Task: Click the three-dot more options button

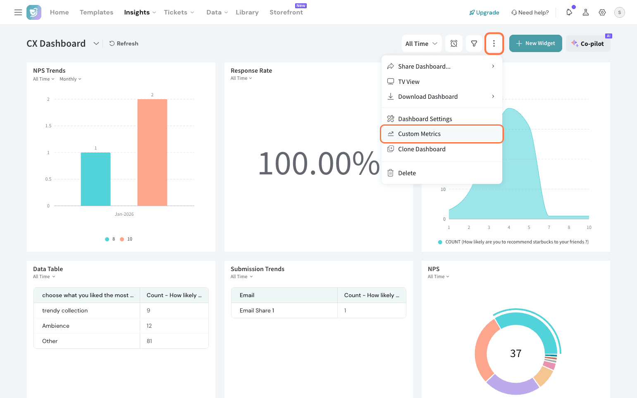Action: [x=494, y=43]
